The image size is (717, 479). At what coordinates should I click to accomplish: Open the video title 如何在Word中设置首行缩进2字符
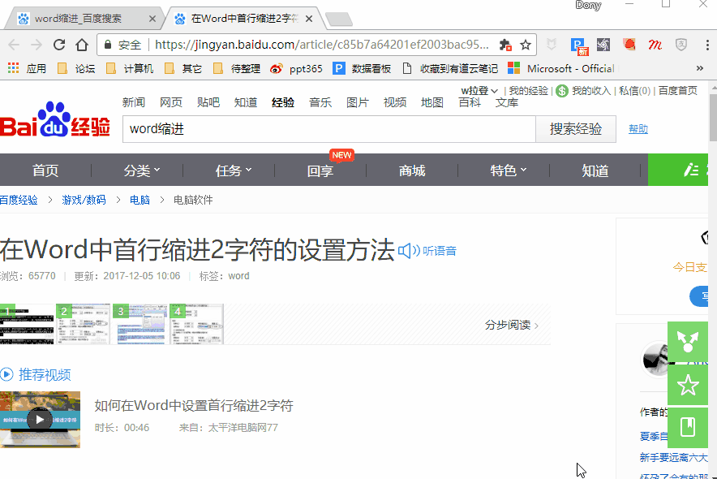(194, 405)
